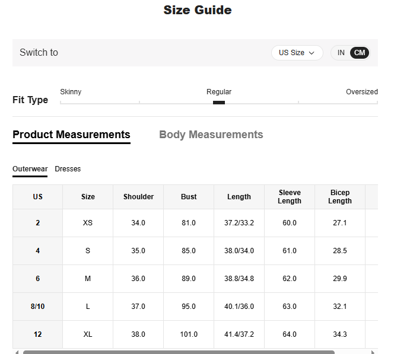Open Body Measurements tab
The image size is (394, 354).
(x=211, y=135)
